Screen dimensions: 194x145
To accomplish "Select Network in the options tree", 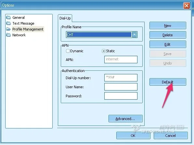I will [19, 35].
